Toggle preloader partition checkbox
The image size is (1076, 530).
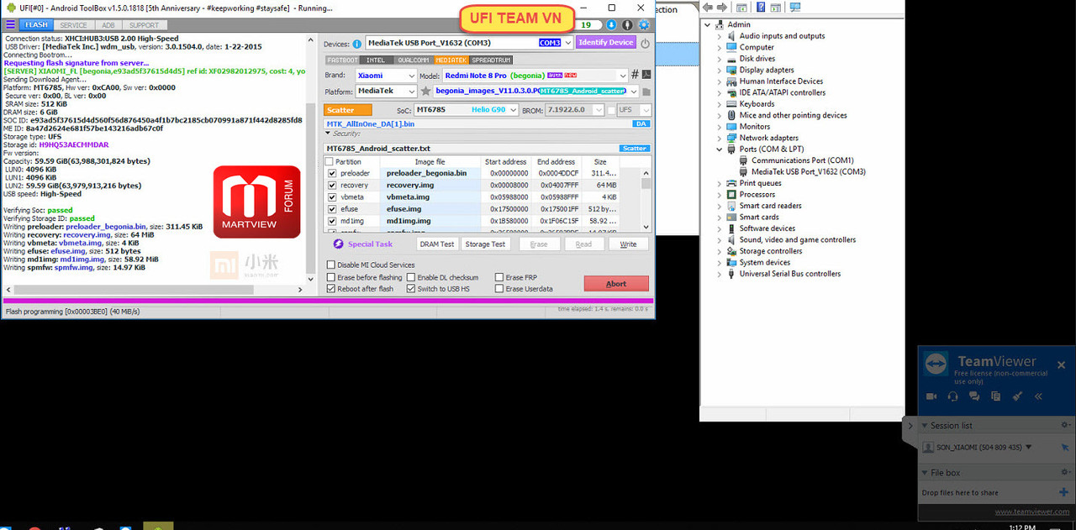(x=332, y=173)
